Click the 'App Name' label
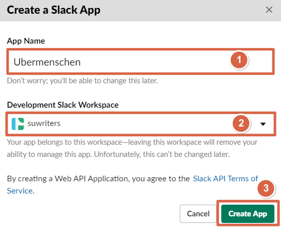Image resolution: width=281 pixels, height=227 pixels. point(26,41)
